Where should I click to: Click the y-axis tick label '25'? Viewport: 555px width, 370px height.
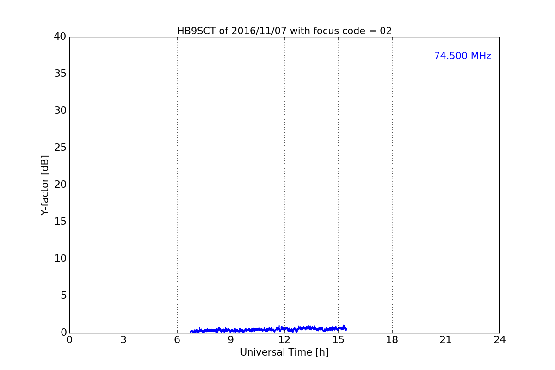[x=60, y=148]
